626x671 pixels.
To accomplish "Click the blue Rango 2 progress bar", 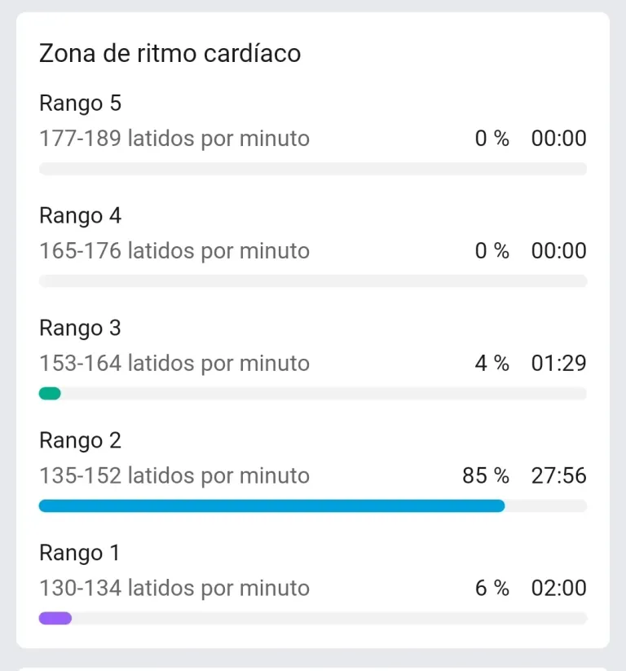I will pyautogui.click(x=271, y=505).
